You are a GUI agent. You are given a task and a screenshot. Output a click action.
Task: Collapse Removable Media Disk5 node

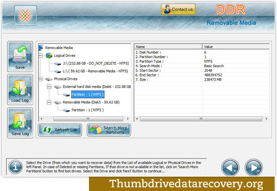49,102
